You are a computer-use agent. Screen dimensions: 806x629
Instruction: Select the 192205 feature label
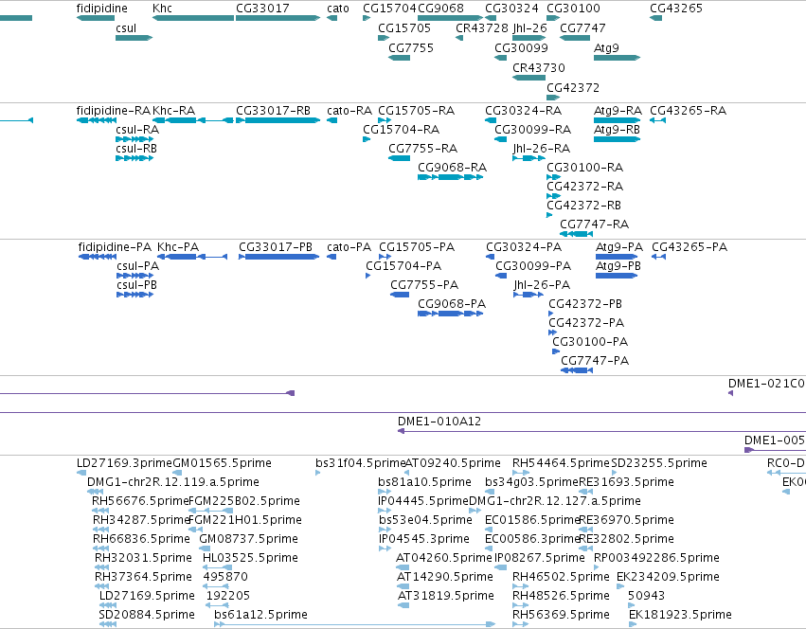coord(227,596)
